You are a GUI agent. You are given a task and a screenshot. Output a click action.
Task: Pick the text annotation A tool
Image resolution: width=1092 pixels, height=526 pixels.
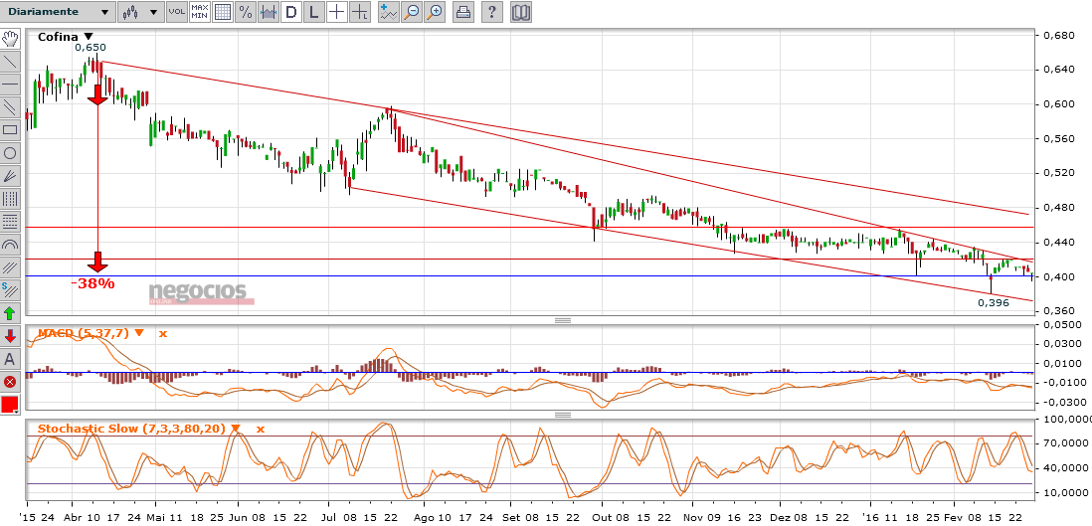coord(10,358)
